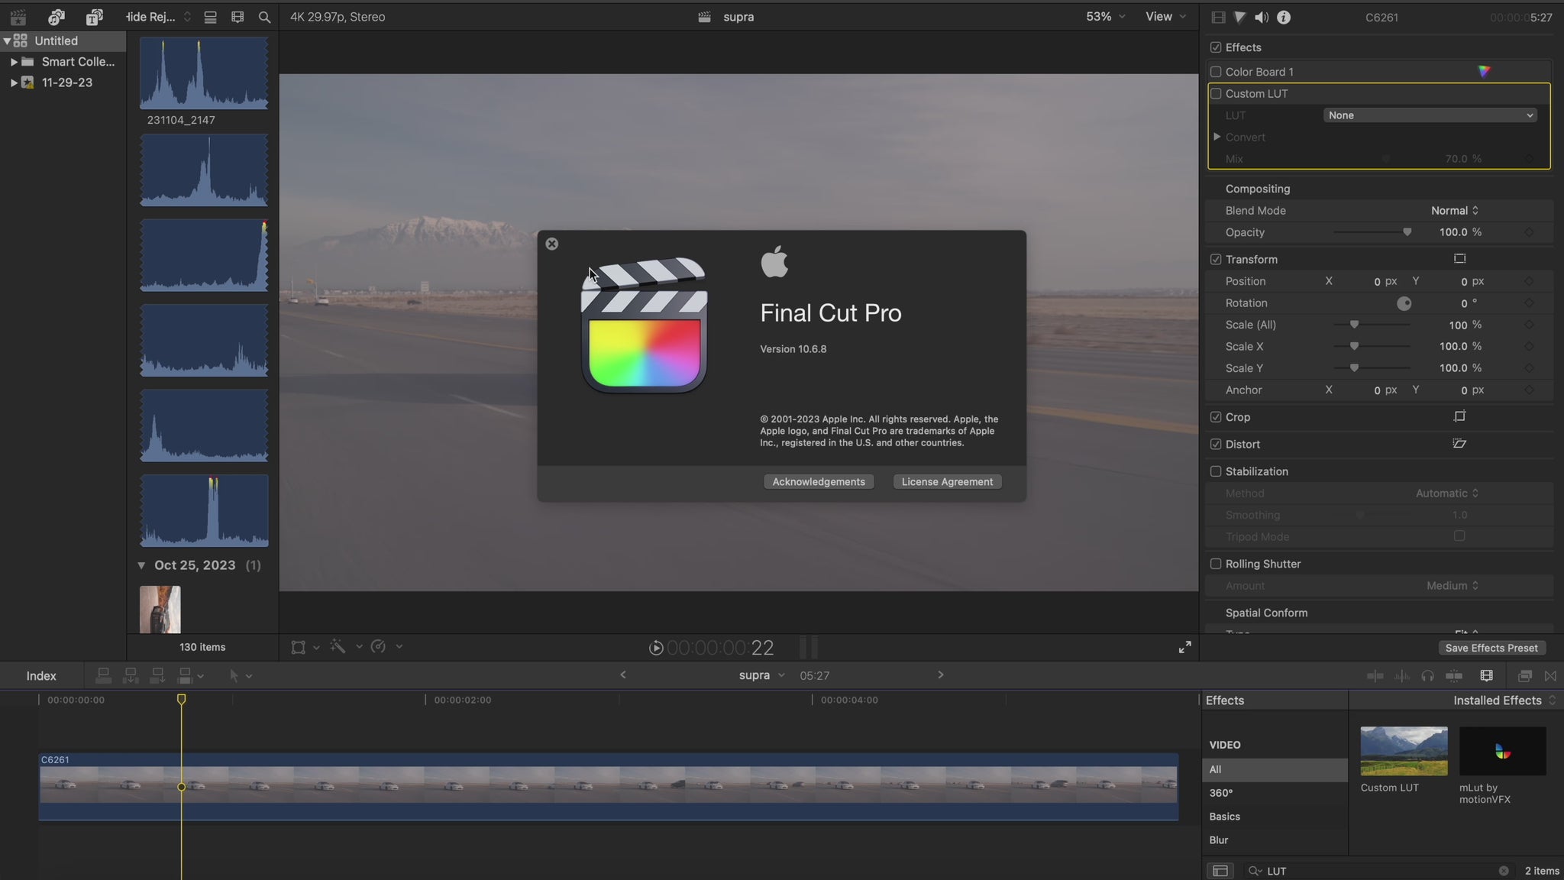Open the LUT None dropdown
The height and width of the screenshot is (880, 1564).
tap(1430, 115)
